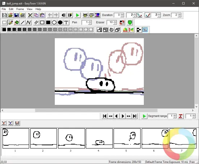Step back one frame in playback bar
Screen dimensions: 199x164
point(116,116)
